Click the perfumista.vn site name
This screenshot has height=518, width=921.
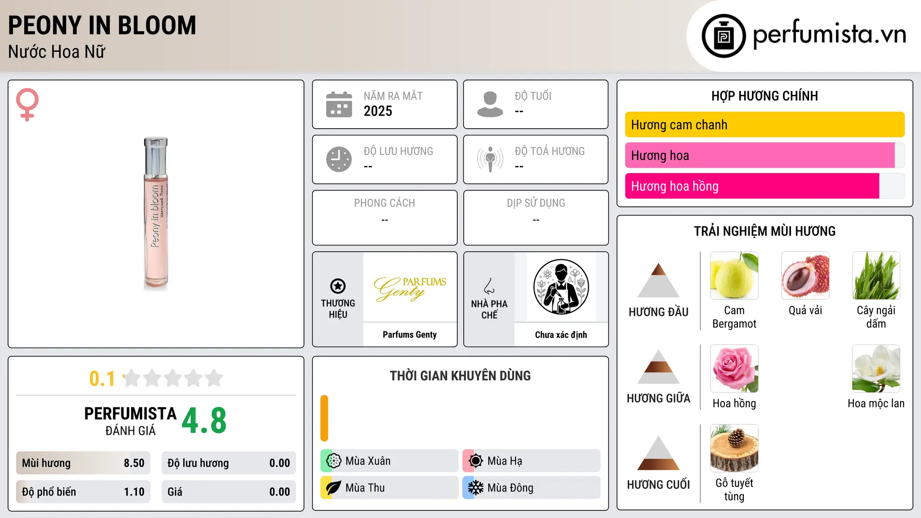(x=829, y=34)
